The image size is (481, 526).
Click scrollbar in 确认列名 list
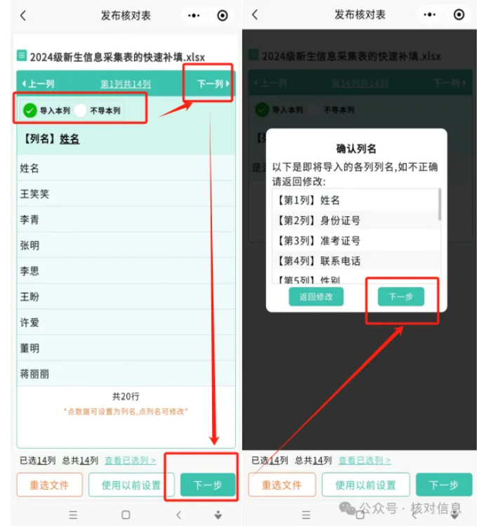[x=440, y=204]
